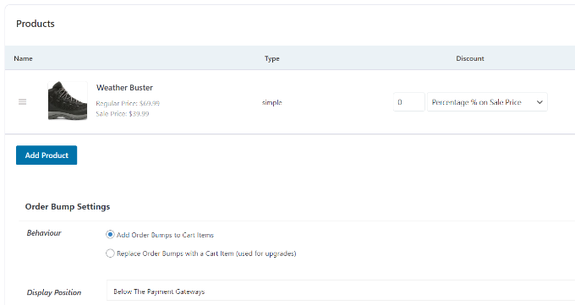The width and height of the screenshot is (575, 305).
Task: Click the Behaviour setting label
Action: (x=44, y=233)
